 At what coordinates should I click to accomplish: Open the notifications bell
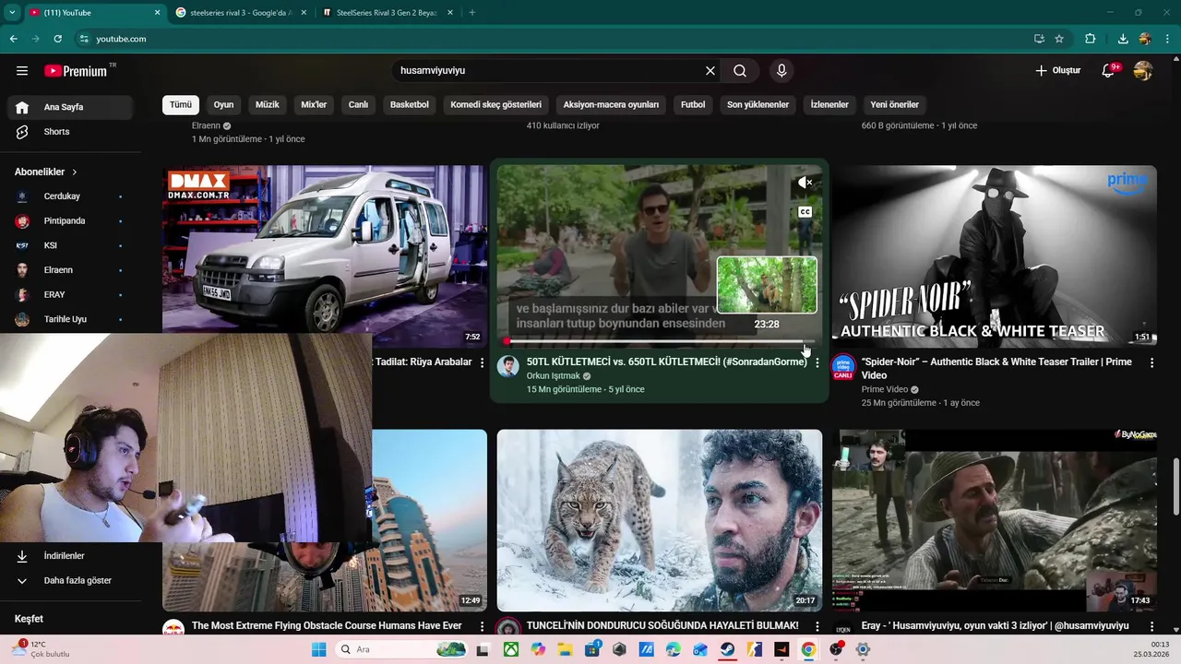(x=1109, y=71)
